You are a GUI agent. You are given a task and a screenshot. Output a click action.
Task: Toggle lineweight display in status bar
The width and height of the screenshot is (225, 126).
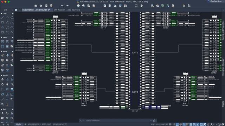pyautogui.click(x=187, y=125)
